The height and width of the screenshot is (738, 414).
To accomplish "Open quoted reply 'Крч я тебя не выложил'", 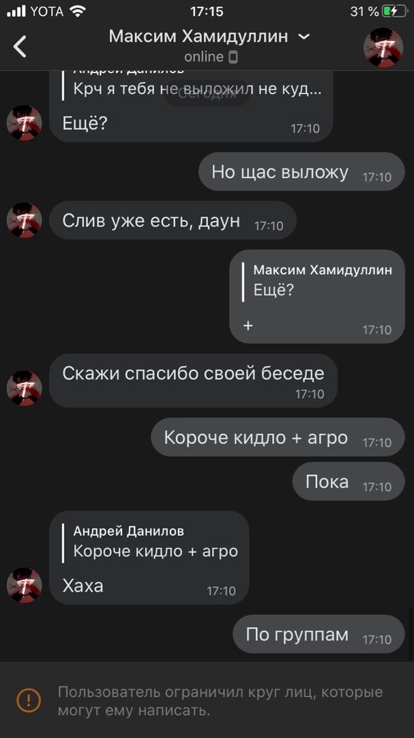I will tap(197, 84).
